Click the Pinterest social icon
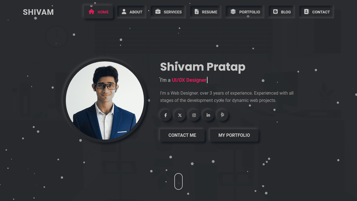 pos(223,115)
